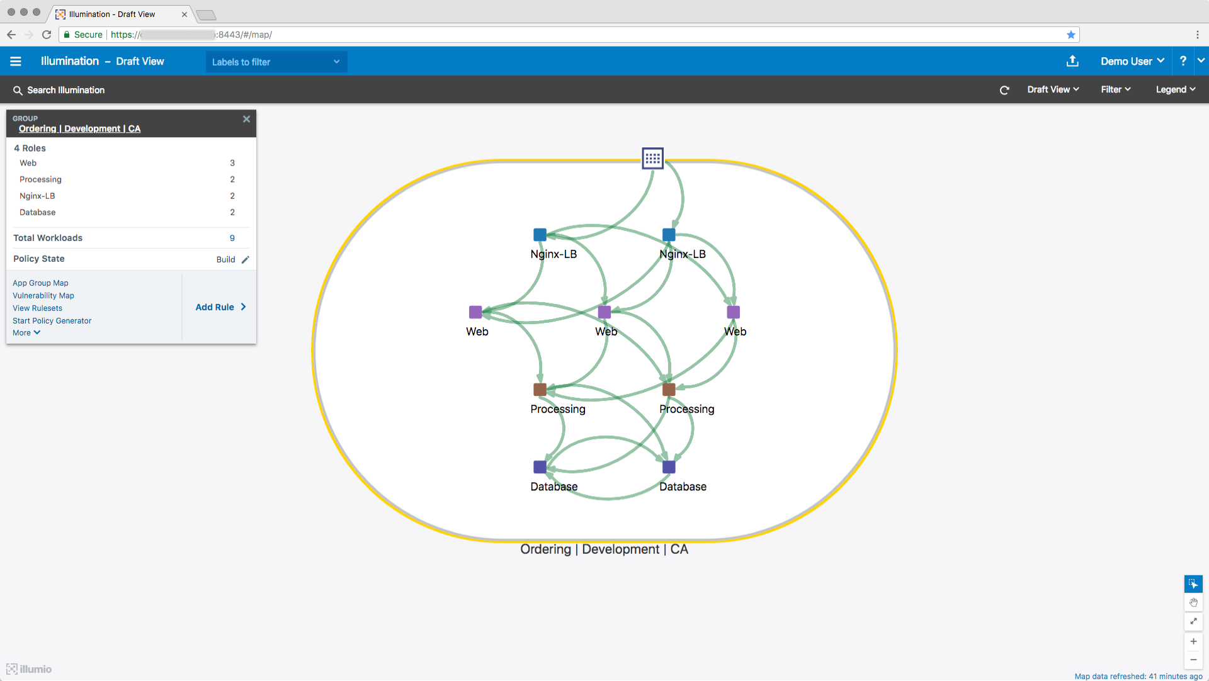This screenshot has height=681, width=1209.
Task: Close the group details panel
Action: click(246, 119)
